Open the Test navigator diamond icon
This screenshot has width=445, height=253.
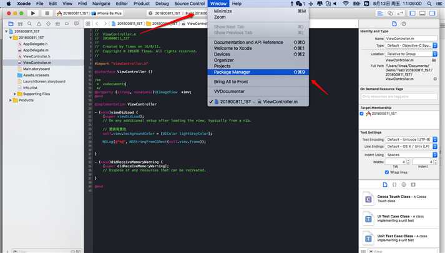tap(48, 24)
